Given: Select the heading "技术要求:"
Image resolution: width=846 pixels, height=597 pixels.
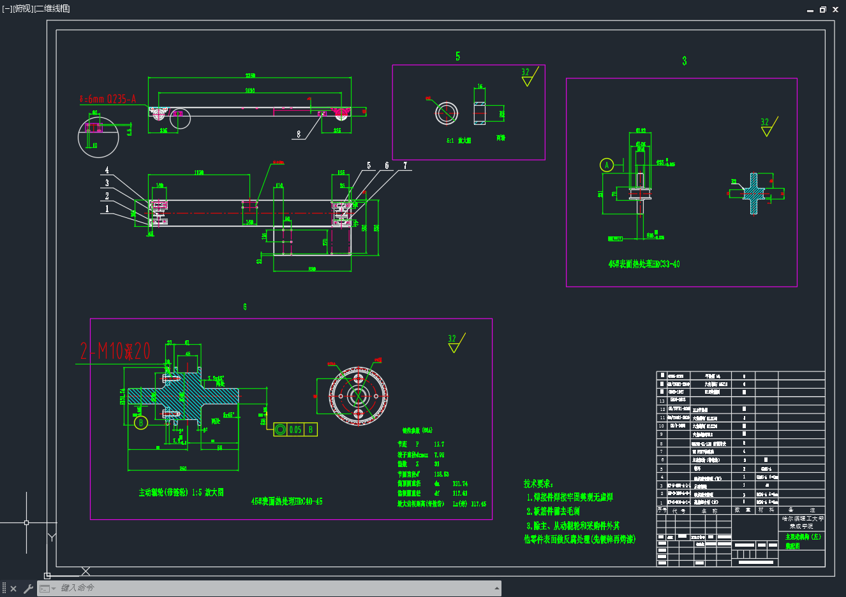Looking at the screenshot, I should pos(538,484).
